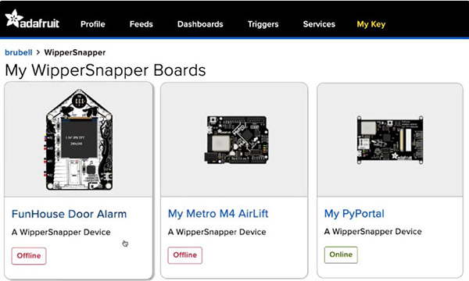Click the breadcrumb chevron separator

[38, 52]
